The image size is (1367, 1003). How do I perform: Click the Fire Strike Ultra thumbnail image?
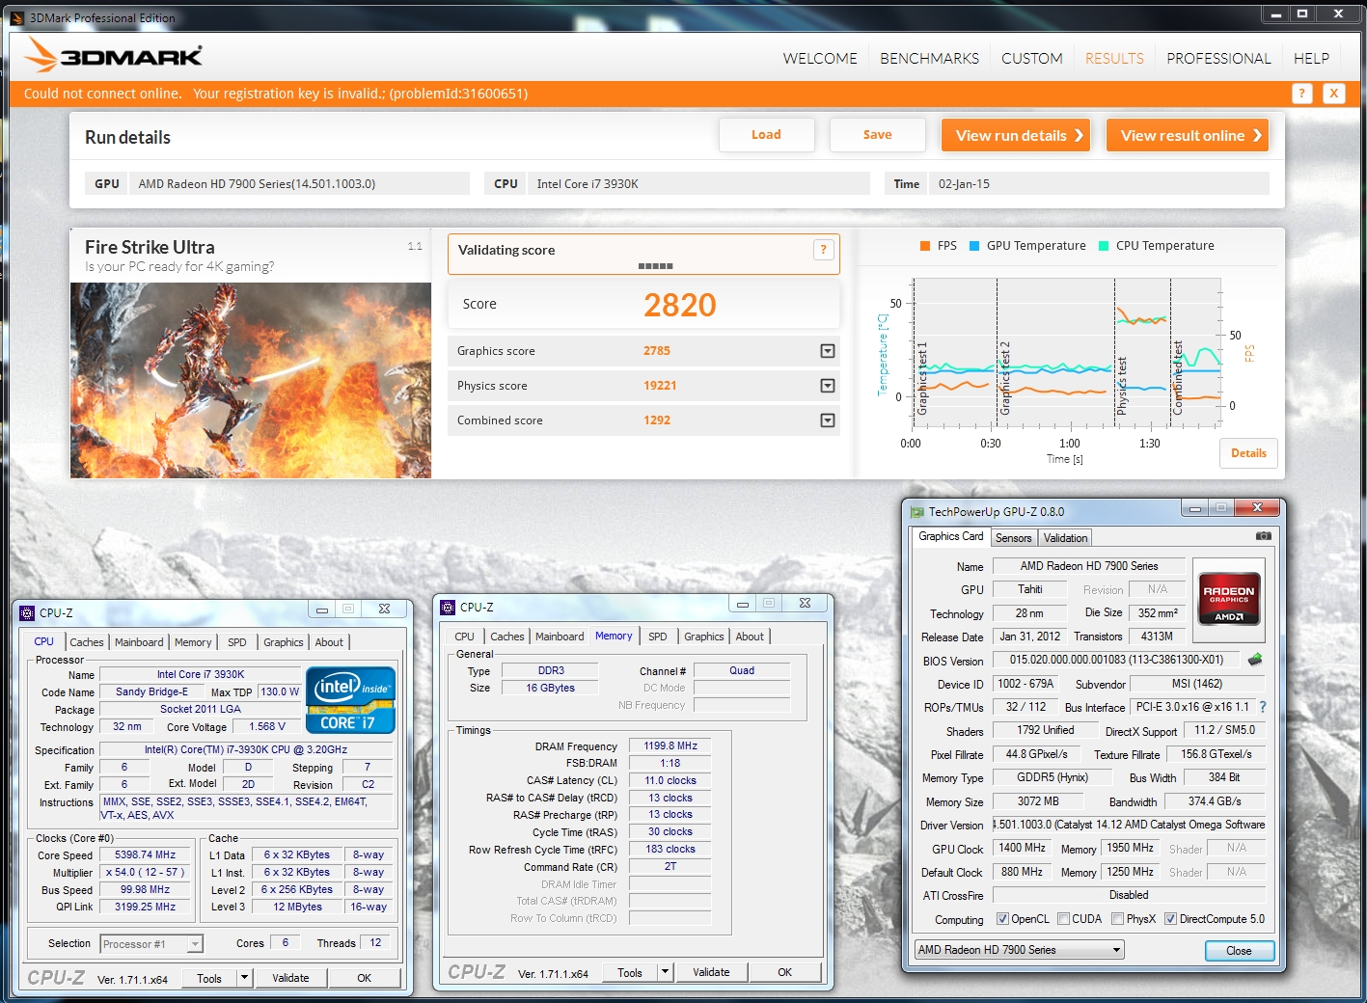tap(251, 380)
